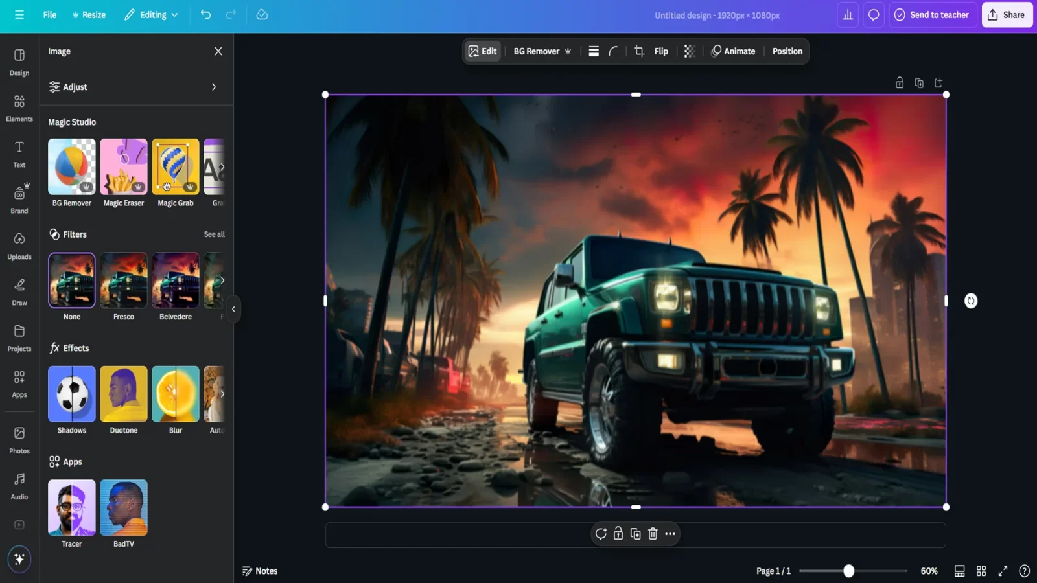
Task: Click the rotate handle beside image
Action: coord(971,301)
